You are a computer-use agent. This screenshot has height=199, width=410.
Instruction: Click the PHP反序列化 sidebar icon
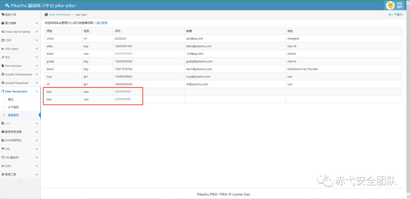click(x=3, y=141)
